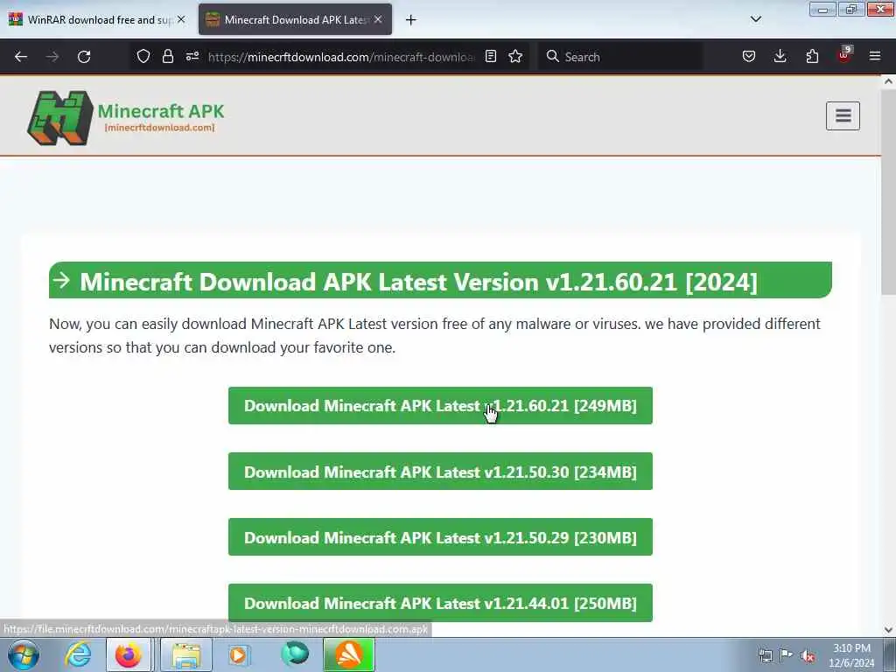
Task: Open the Firefox downloads panel
Action: (780, 57)
